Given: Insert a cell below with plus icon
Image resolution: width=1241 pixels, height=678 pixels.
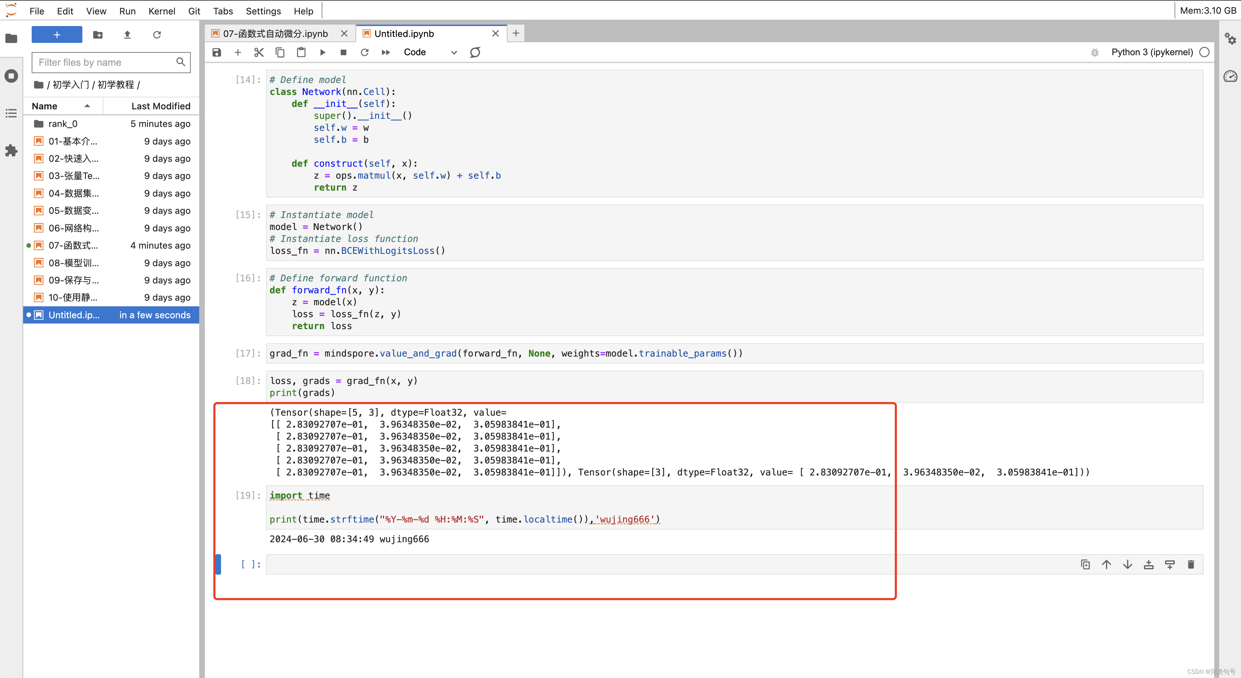Looking at the screenshot, I should point(238,52).
